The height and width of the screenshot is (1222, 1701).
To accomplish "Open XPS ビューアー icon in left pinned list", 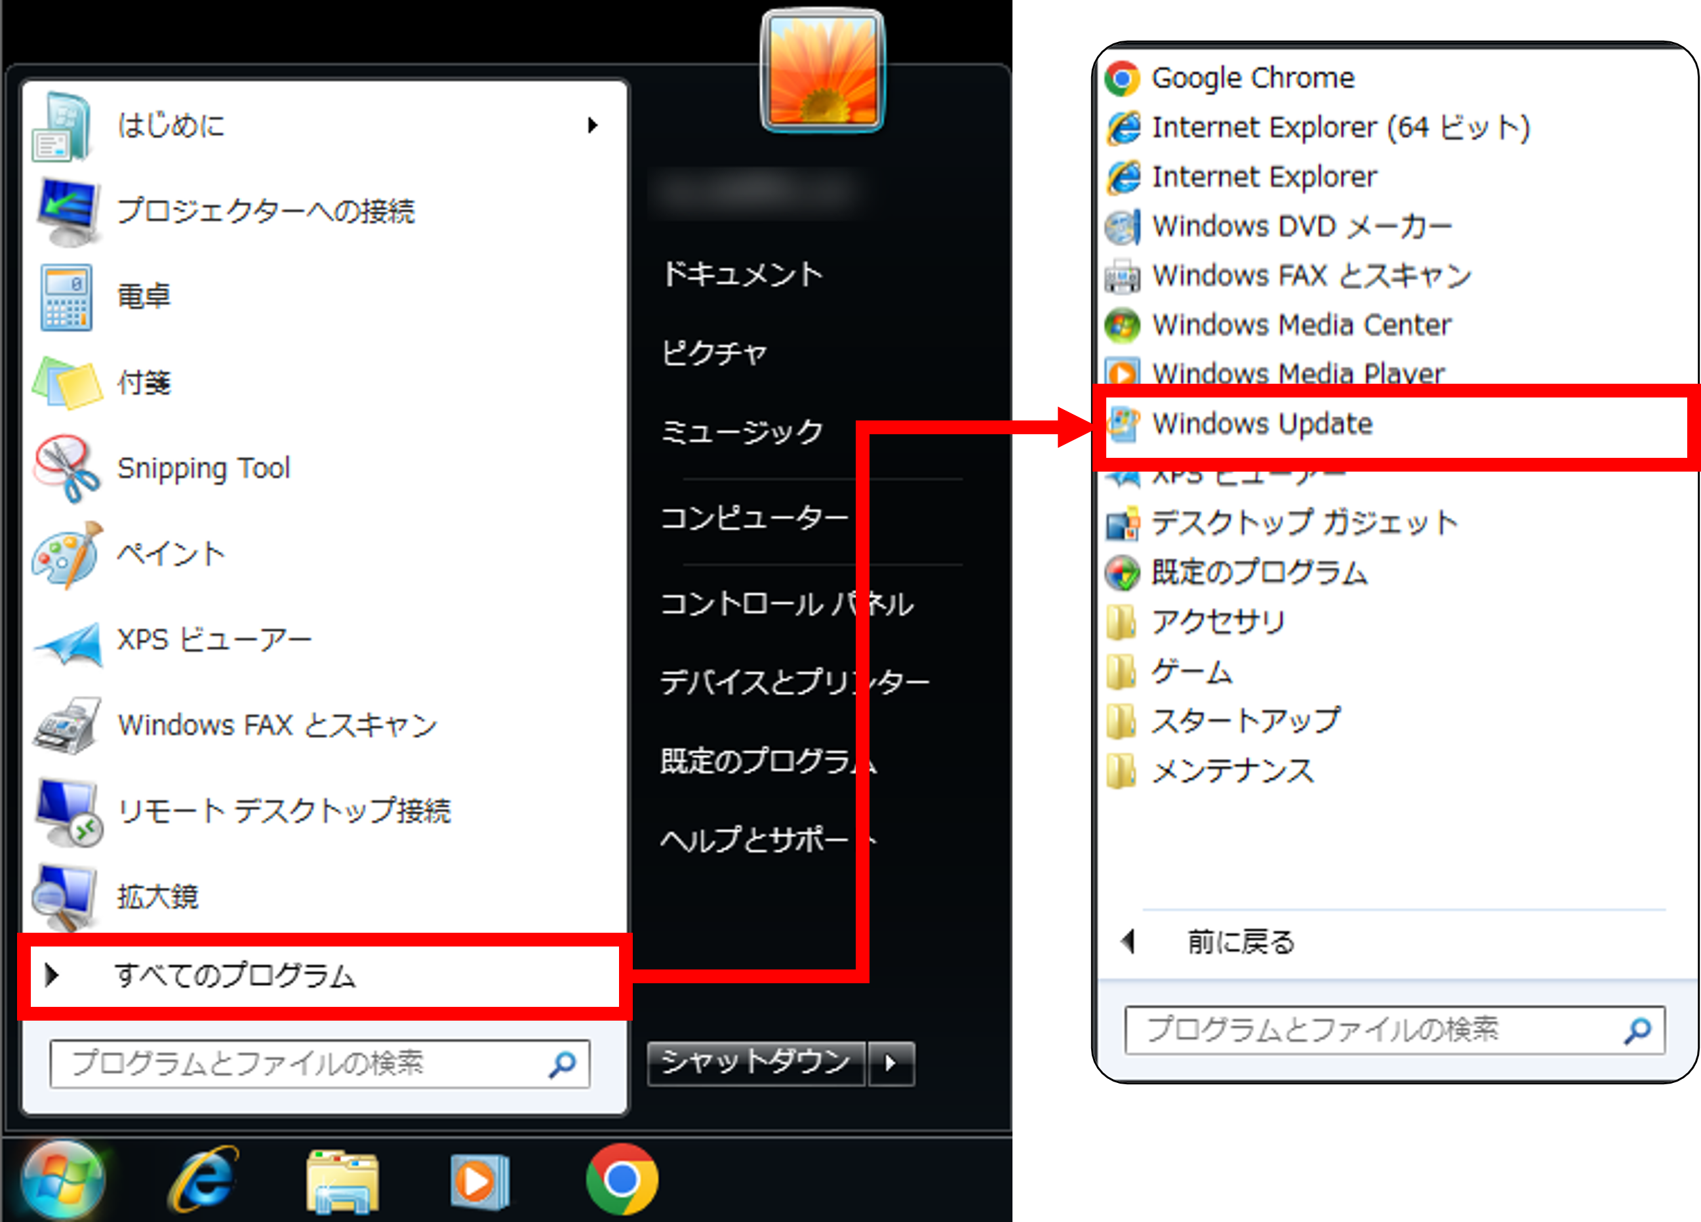I will click(x=69, y=643).
